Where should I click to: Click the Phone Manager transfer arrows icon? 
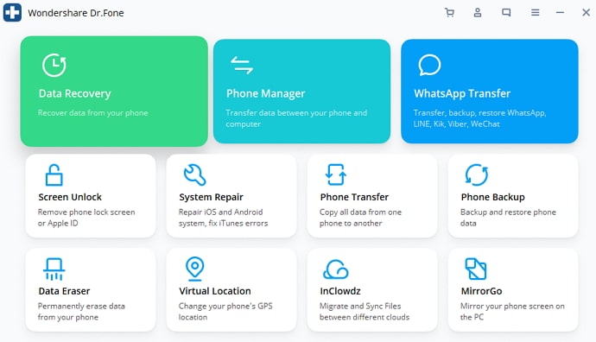242,65
